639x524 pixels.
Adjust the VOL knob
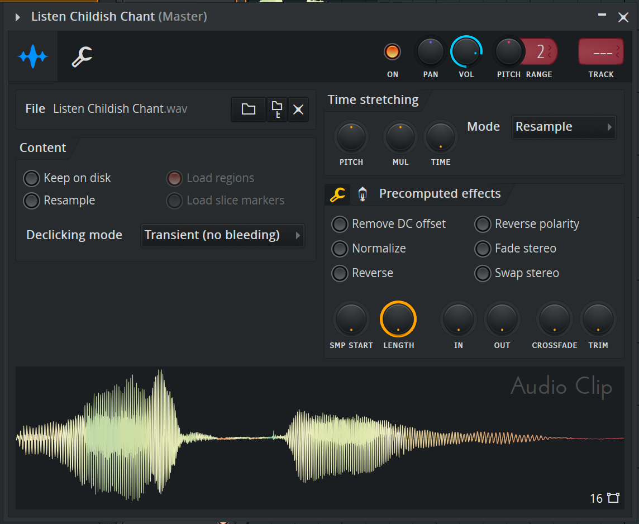[x=466, y=50]
